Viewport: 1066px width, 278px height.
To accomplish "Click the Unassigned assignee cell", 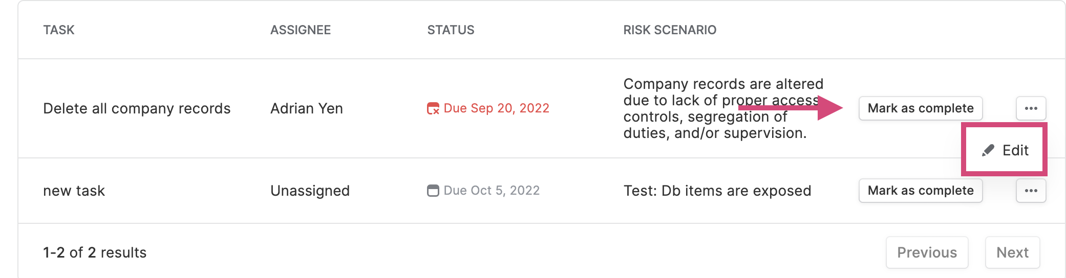I will (310, 191).
